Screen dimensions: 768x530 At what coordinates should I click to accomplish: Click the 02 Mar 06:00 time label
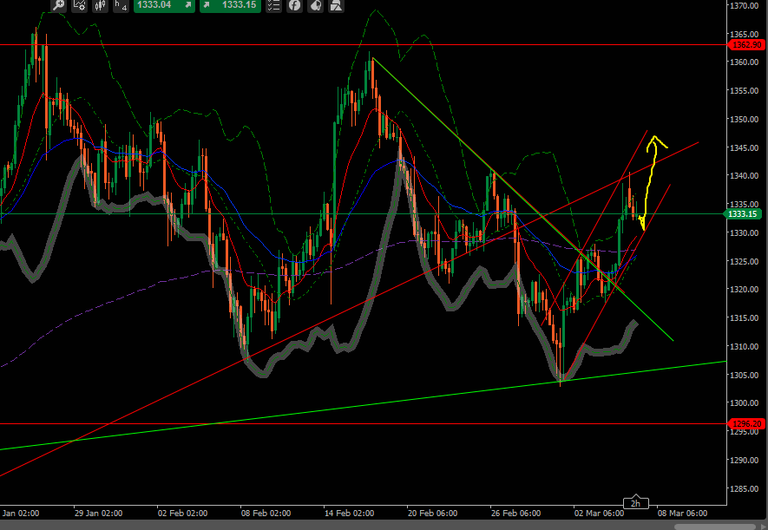click(599, 514)
